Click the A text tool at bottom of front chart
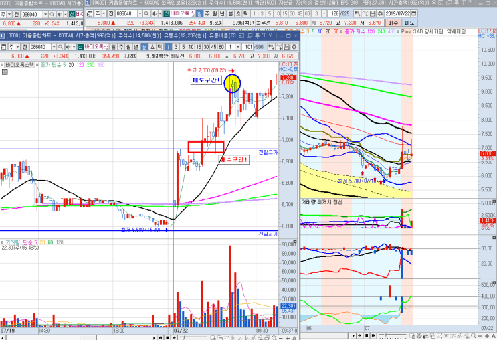 (294, 337)
